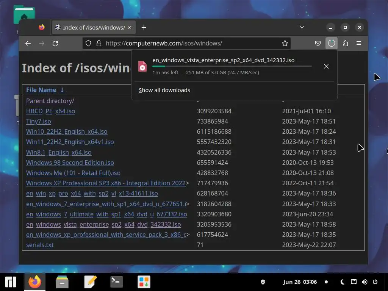Open serials.txt

(40, 245)
